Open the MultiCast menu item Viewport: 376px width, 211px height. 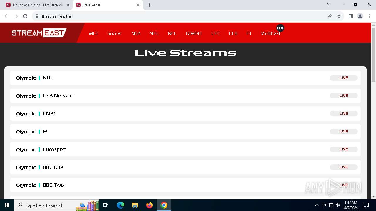coord(270,33)
